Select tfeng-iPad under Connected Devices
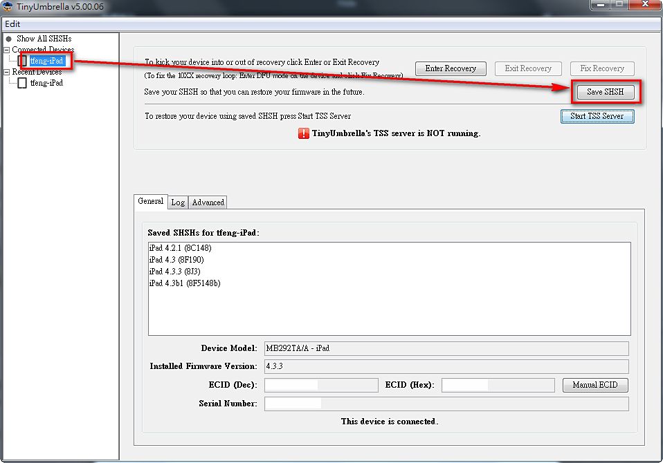The image size is (663, 463). 46,61
